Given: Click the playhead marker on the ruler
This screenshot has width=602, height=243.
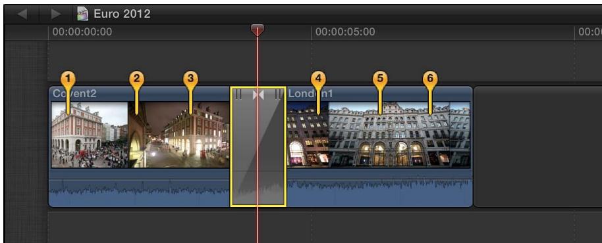Looking at the screenshot, I should click(258, 30).
